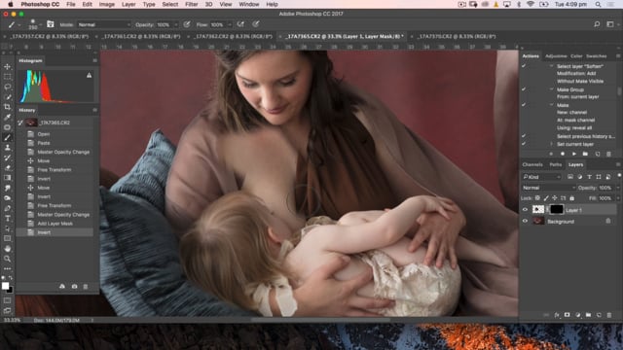
Task: Collapse the Make Group action step
Action: tap(551, 89)
